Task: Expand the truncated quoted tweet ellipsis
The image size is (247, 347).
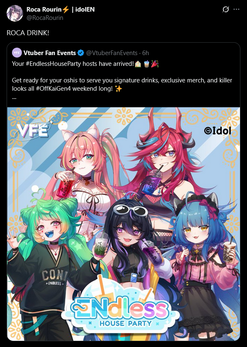Action: click(x=14, y=97)
